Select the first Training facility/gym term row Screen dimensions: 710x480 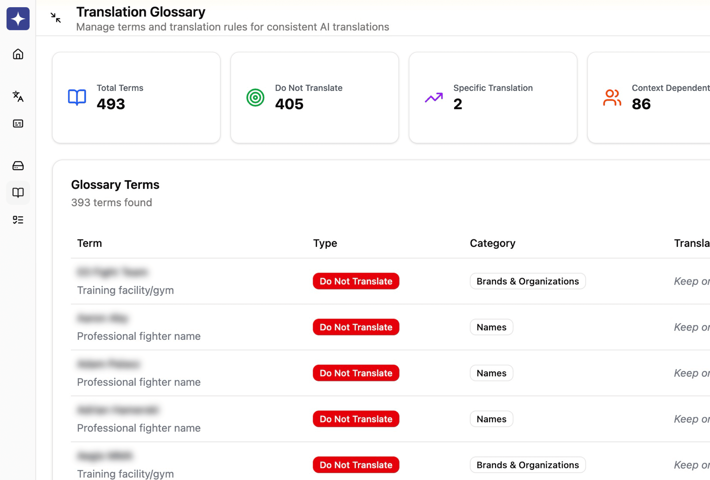point(125,290)
